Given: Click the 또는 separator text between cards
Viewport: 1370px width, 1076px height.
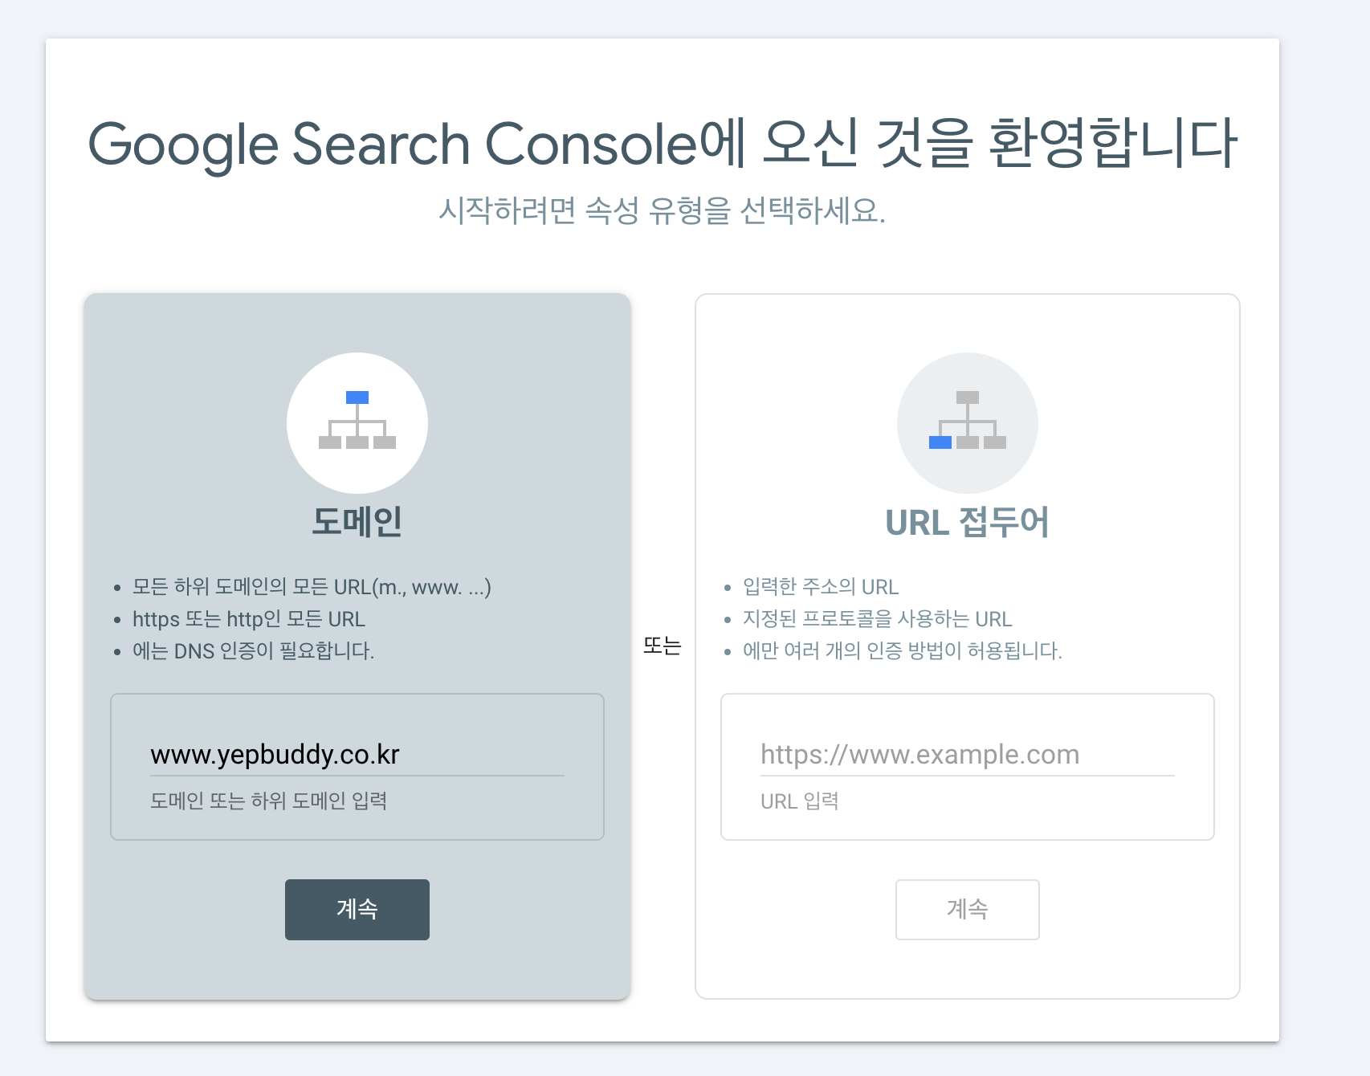Looking at the screenshot, I should point(663,646).
